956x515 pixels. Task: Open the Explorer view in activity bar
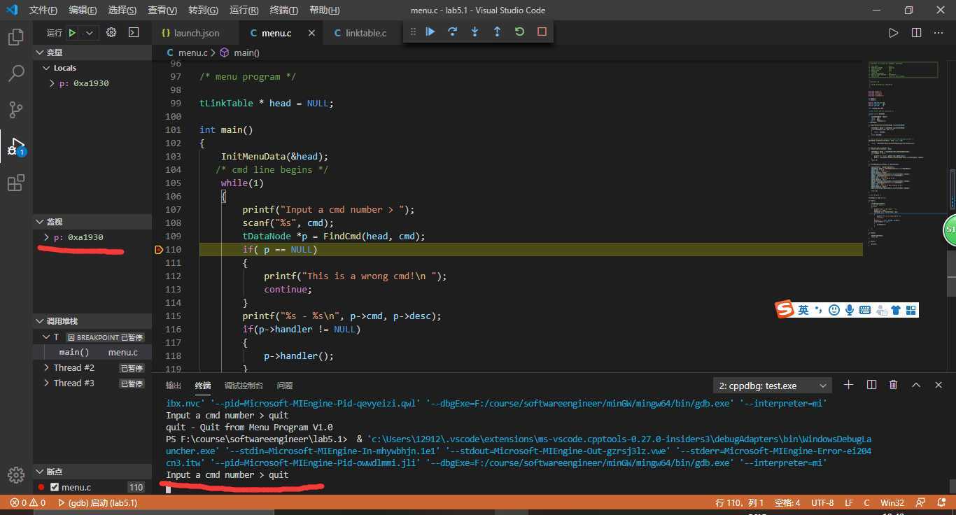pos(15,37)
